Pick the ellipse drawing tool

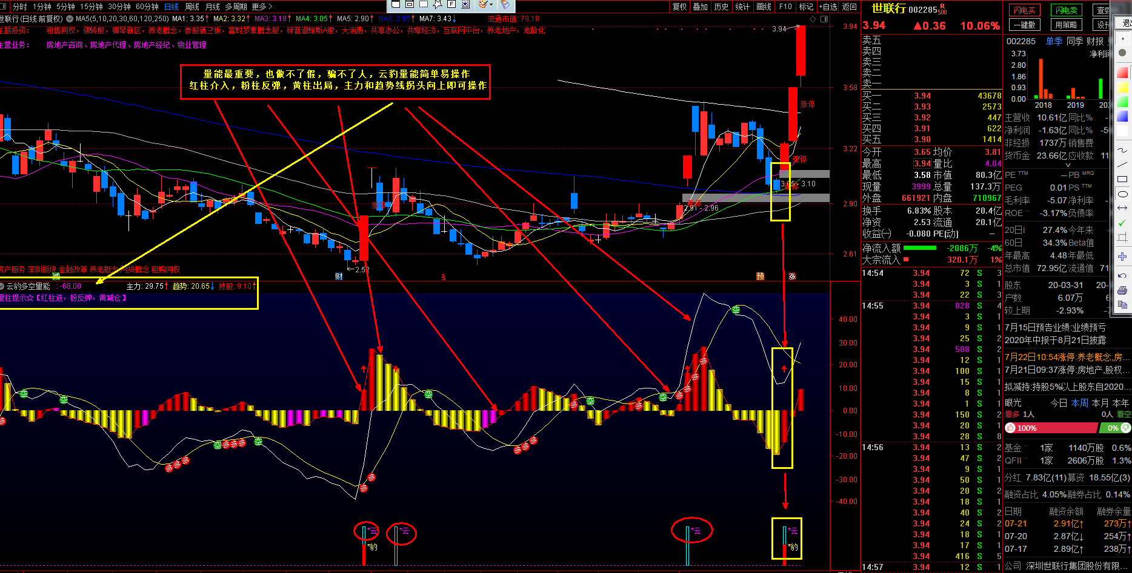pos(1122,194)
